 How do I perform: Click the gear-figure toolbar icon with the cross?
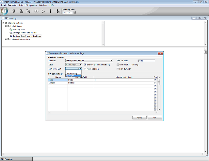[21, 11]
